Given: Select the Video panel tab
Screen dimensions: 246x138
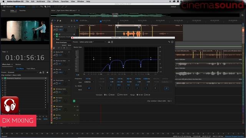Looking at the screenshot, I should coord(12,10).
